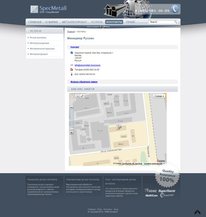Open the Форма обратной связи link
Image resolution: width=206 pixels, height=217 pixels.
84,82
